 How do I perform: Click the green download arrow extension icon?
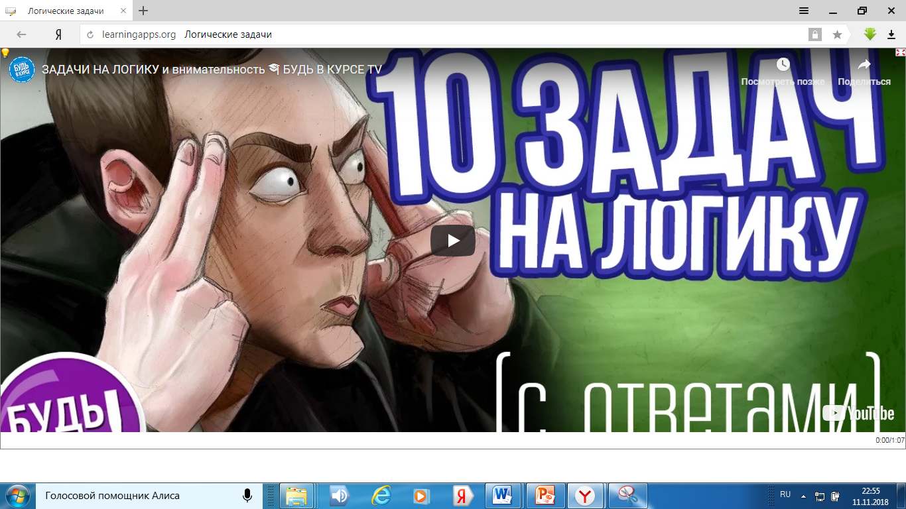coord(870,34)
